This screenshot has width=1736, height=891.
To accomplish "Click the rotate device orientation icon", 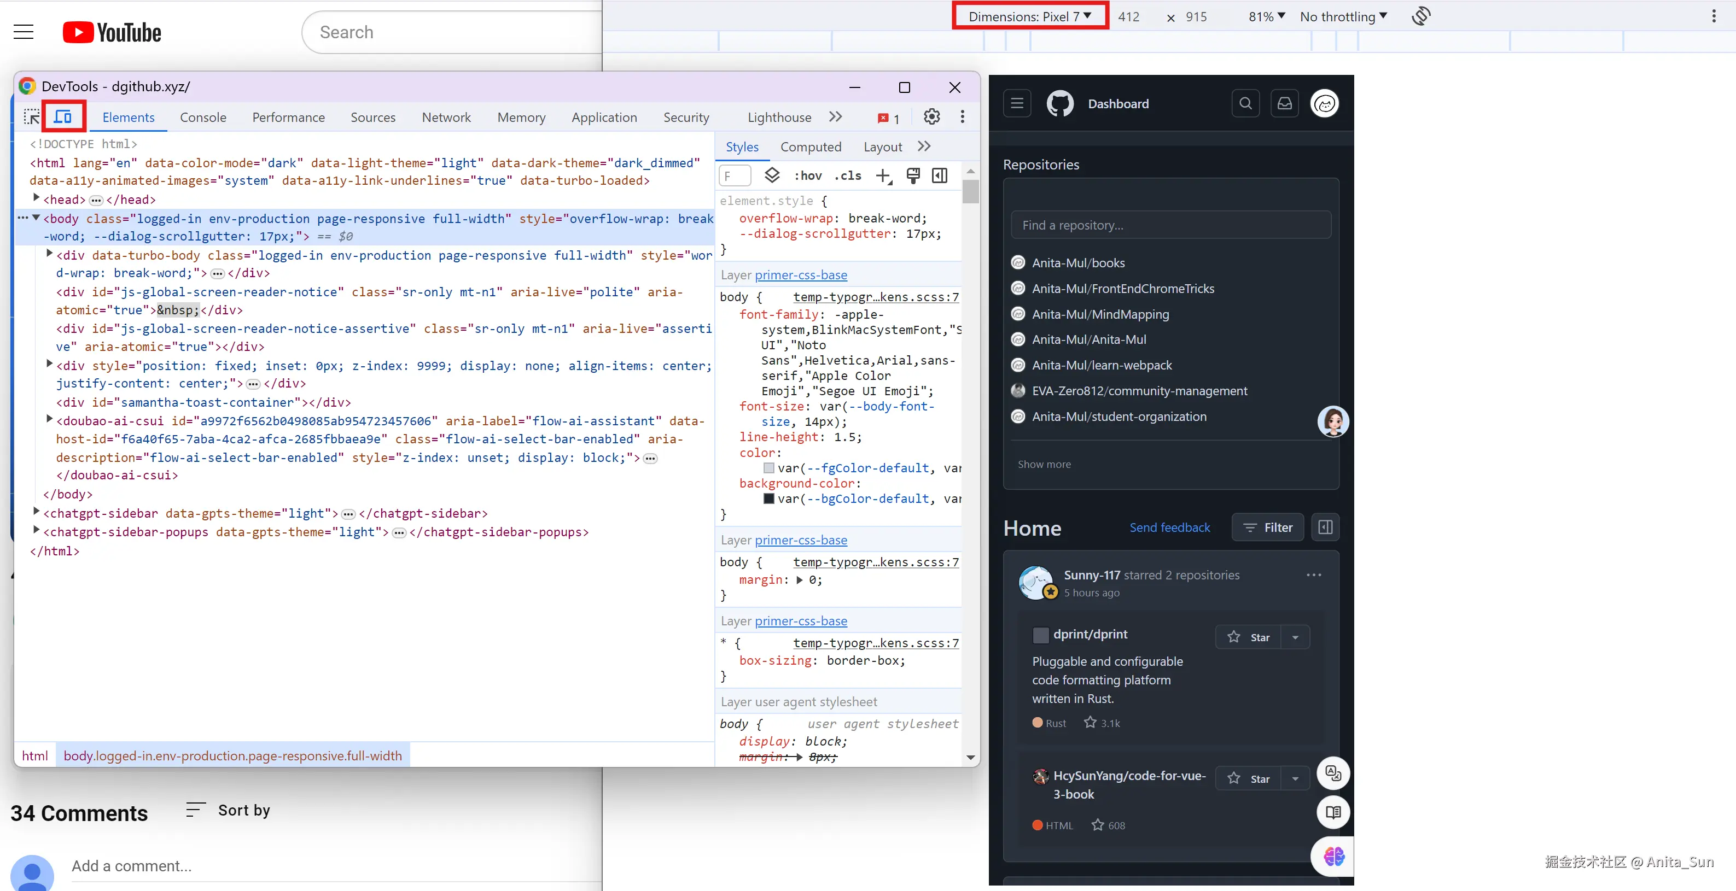I will tap(1420, 16).
